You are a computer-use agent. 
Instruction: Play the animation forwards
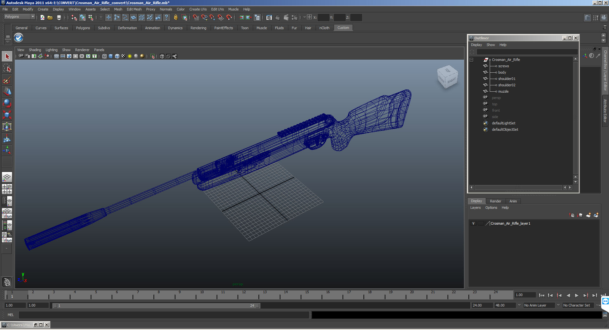577,295
